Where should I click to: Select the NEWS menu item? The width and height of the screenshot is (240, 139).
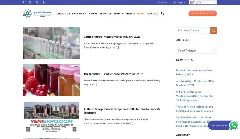point(141,13)
